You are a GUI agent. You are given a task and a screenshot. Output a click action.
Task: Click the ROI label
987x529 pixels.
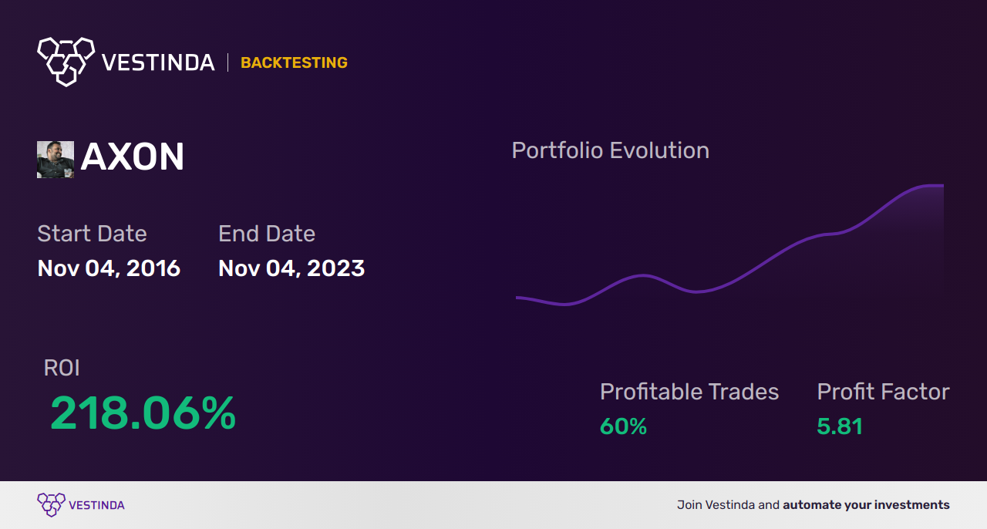[62, 368]
